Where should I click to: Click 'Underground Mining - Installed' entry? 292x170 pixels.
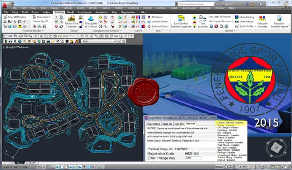pyautogui.click(x=232, y=155)
